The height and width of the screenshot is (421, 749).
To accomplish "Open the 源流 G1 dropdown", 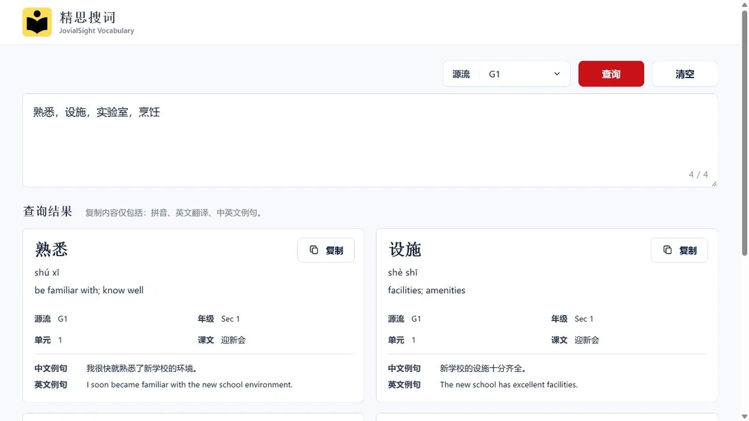I will 507,74.
